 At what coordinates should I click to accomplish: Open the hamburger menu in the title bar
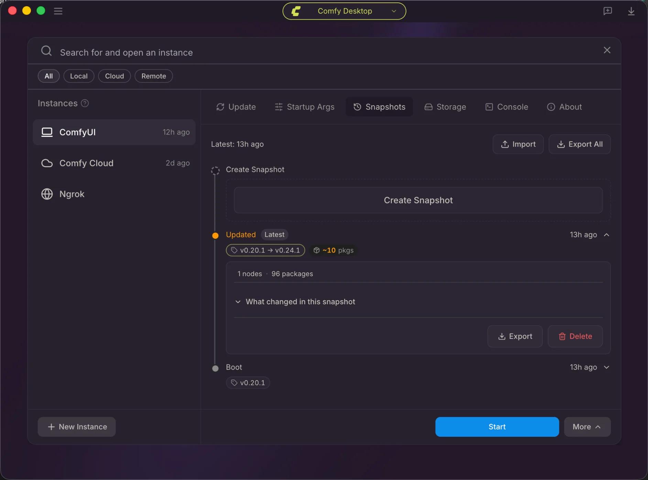point(58,11)
